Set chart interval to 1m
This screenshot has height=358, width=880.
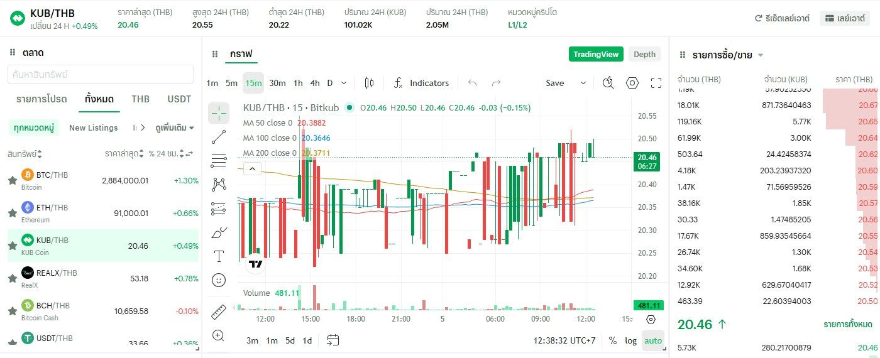(212, 83)
